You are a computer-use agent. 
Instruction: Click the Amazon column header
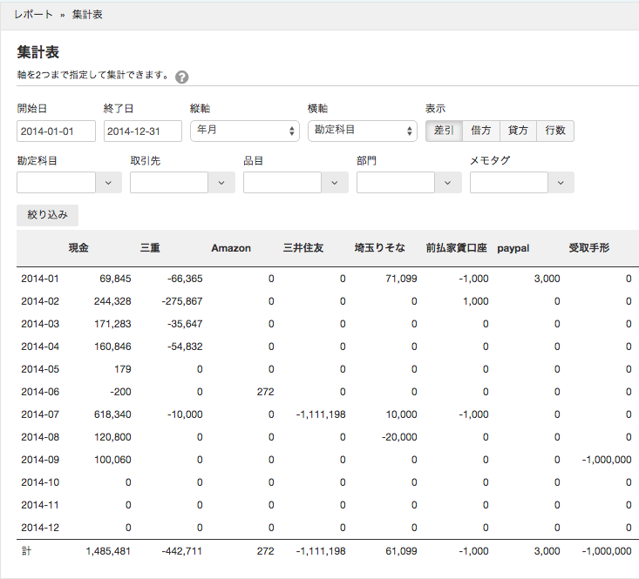point(231,248)
